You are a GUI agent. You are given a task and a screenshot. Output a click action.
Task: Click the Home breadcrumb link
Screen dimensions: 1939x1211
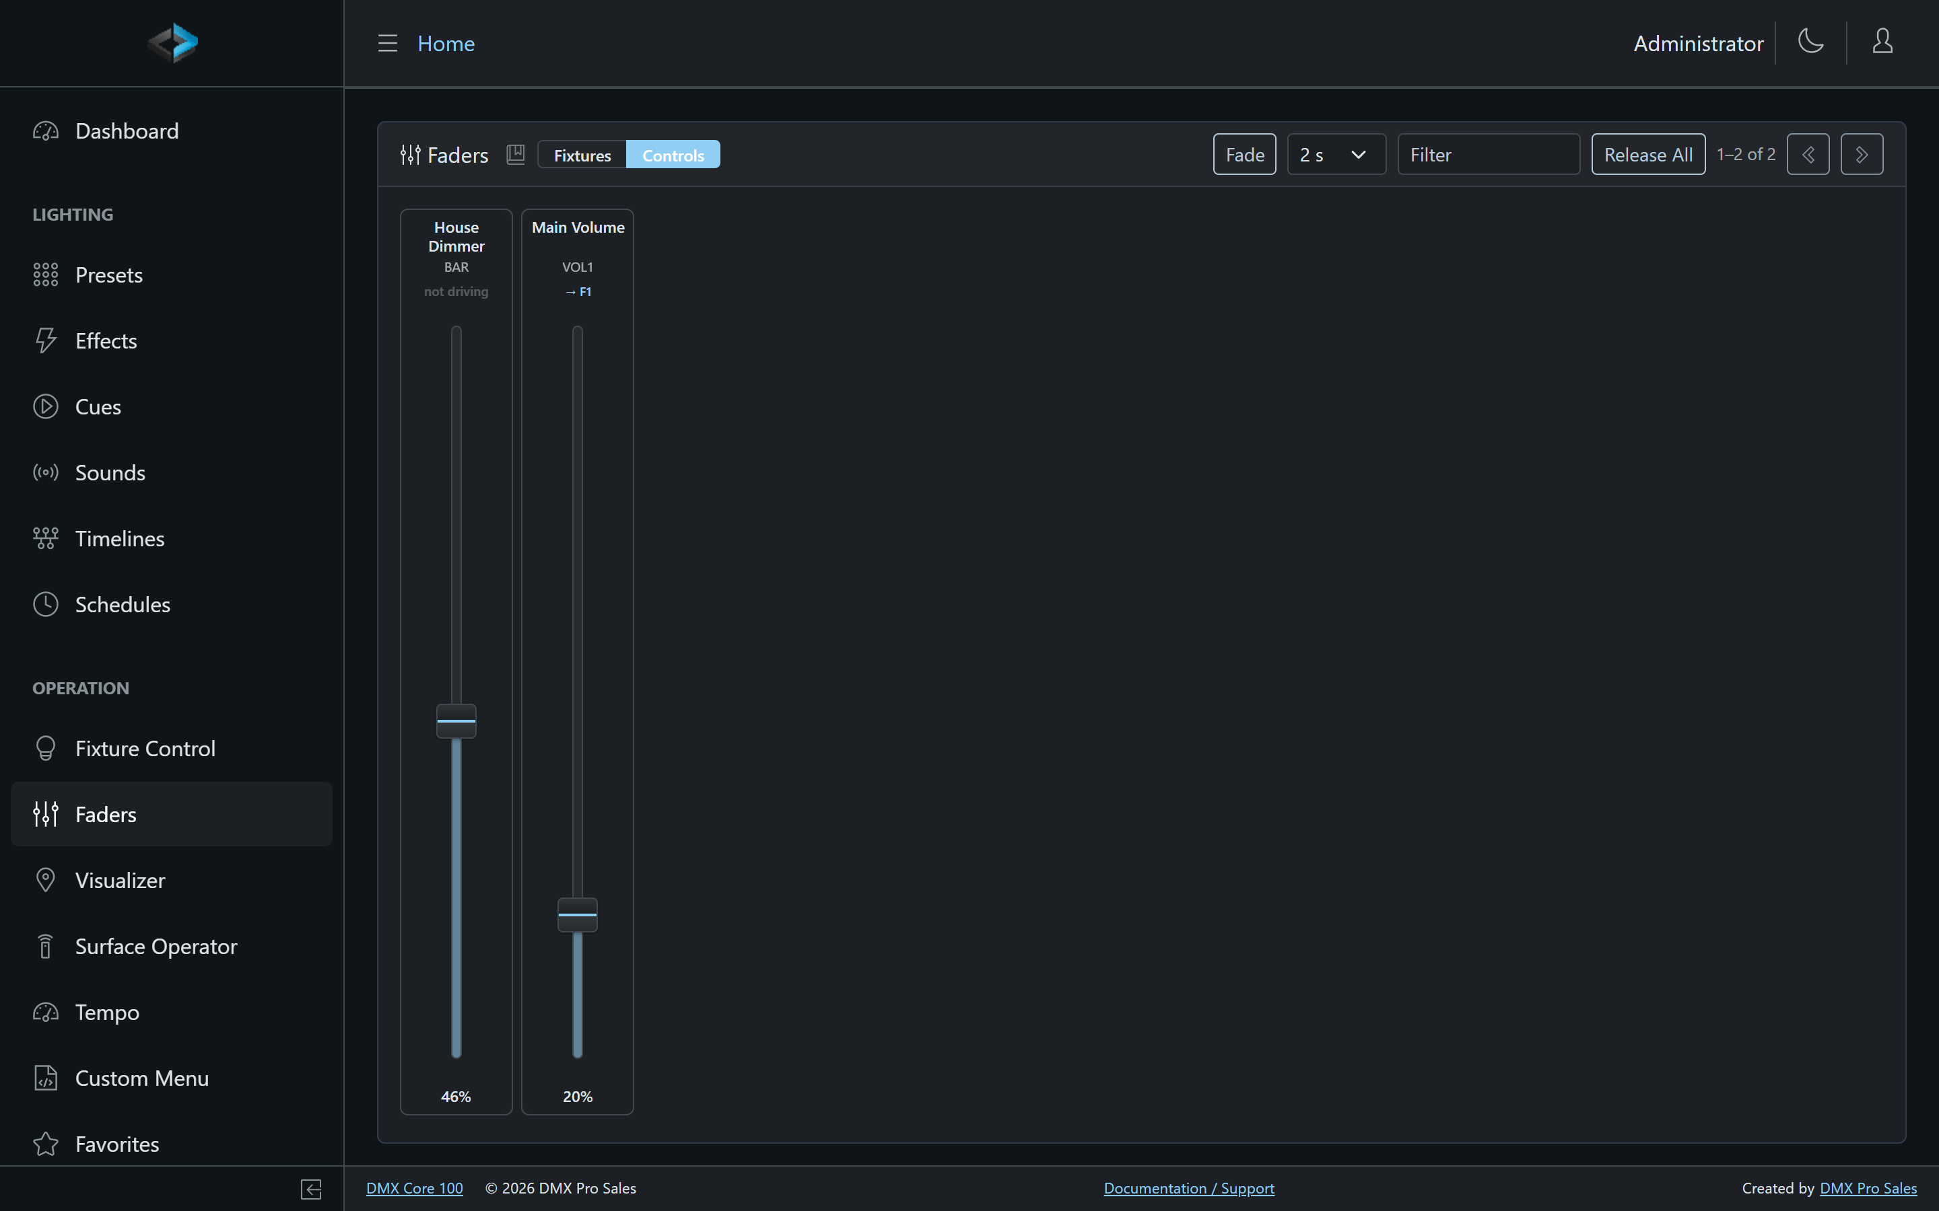tap(446, 43)
